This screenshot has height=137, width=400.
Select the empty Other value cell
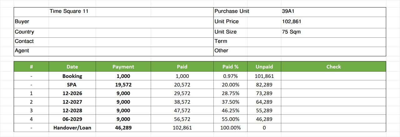point(333,50)
